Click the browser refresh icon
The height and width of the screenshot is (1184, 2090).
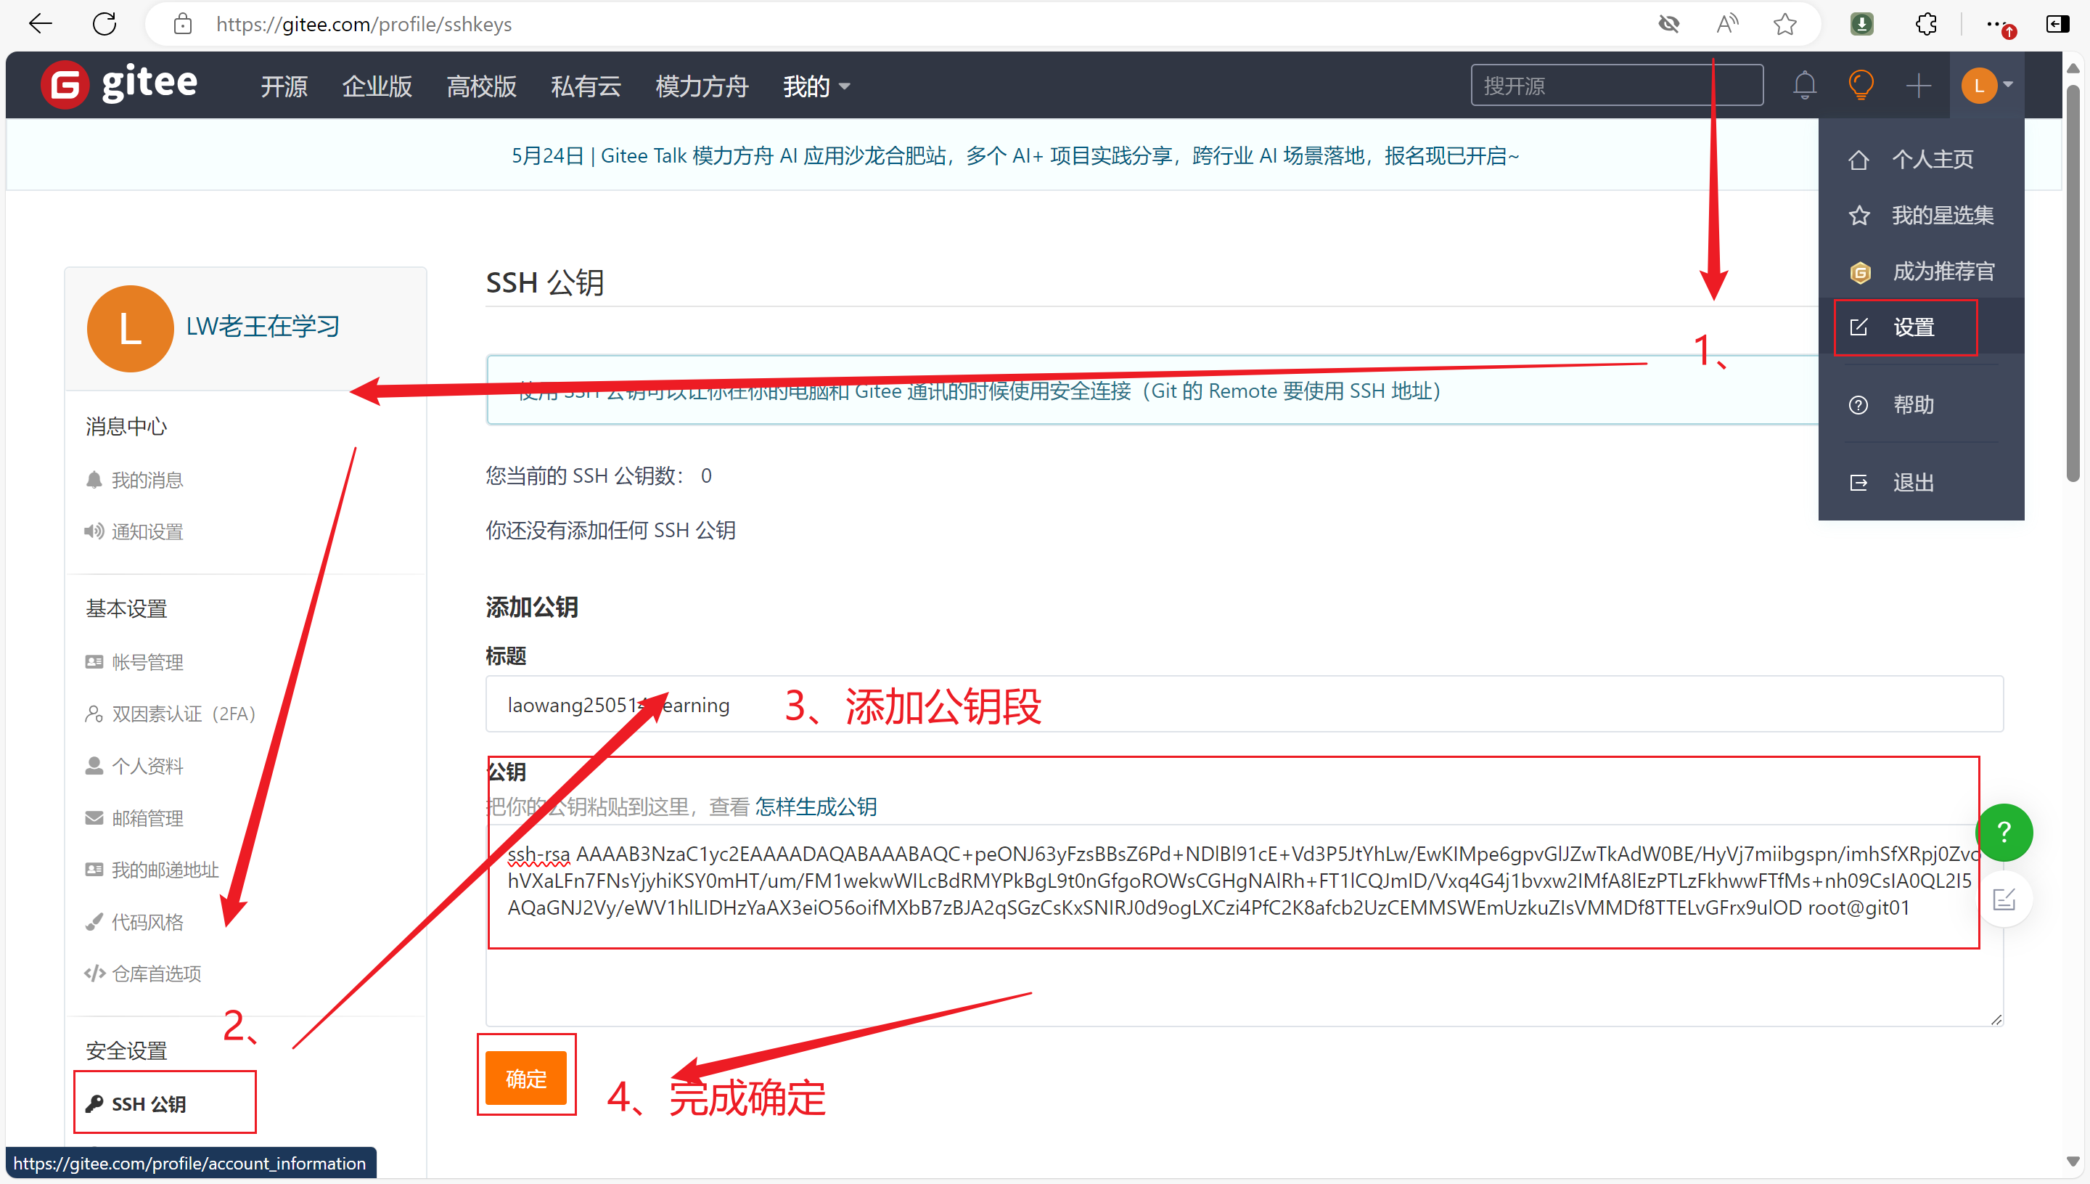tap(105, 23)
